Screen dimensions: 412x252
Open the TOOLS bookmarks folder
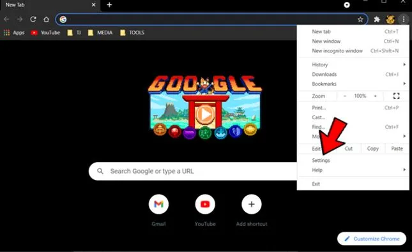[x=132, y=33]
